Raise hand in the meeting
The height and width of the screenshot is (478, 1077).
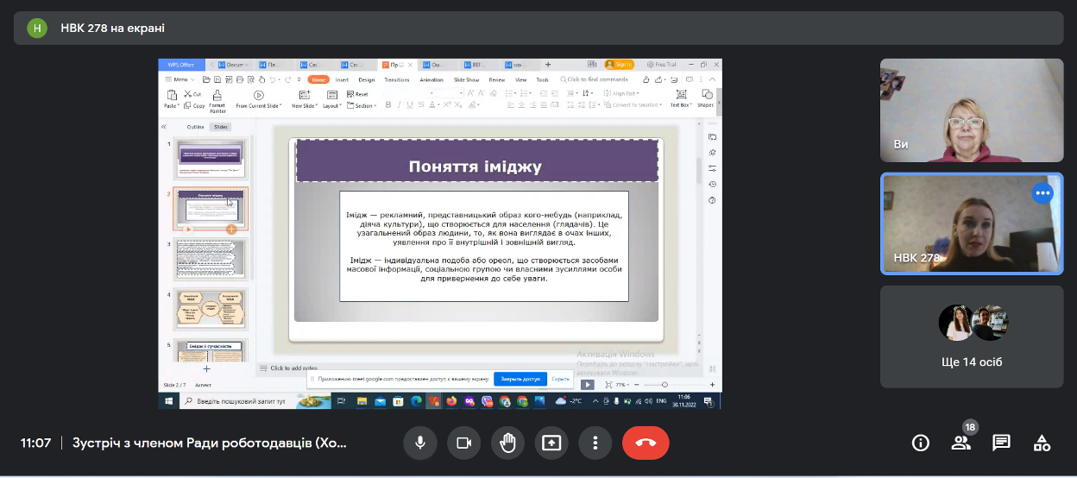tap(507, 443)
